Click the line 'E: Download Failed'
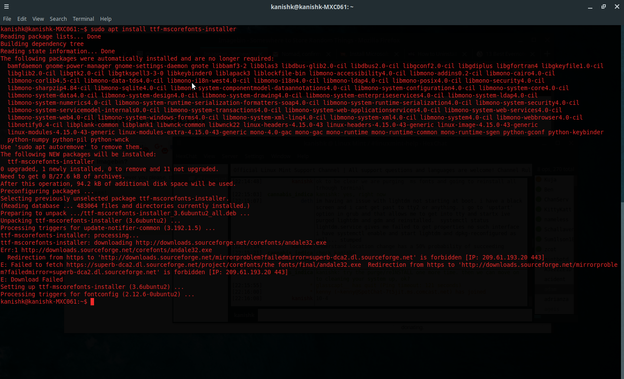Viewport: 624px width, 379px height. coord(32,279)
